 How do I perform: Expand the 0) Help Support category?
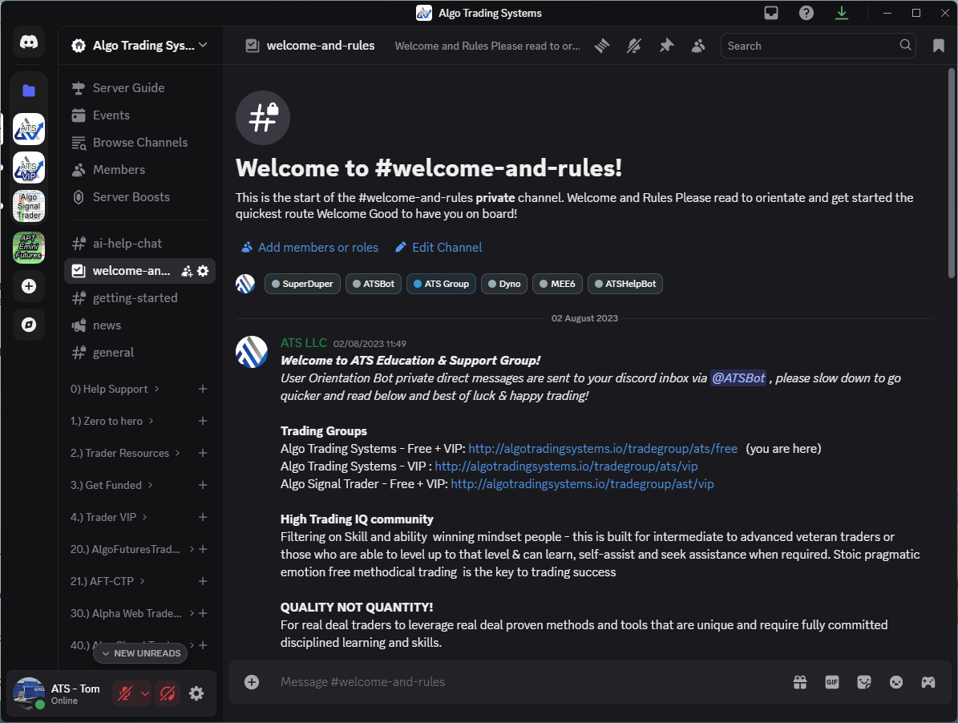[115, 389]
